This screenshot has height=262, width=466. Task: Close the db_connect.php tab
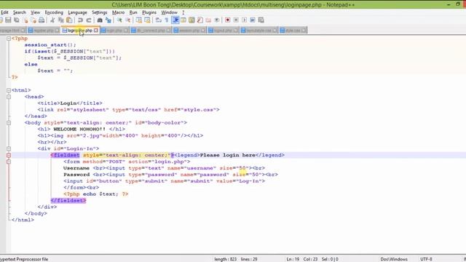(x=168, y=31)
